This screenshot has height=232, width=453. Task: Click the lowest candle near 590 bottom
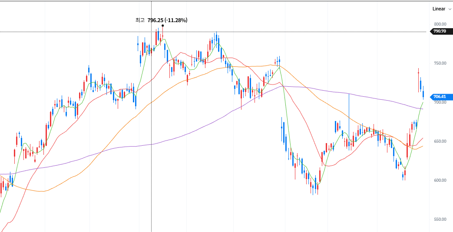click(313, 189)
